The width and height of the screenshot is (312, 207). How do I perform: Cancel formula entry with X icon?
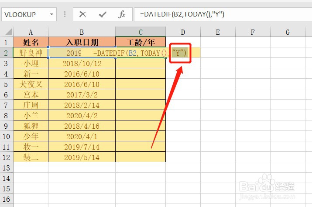[x=82, y=14]
